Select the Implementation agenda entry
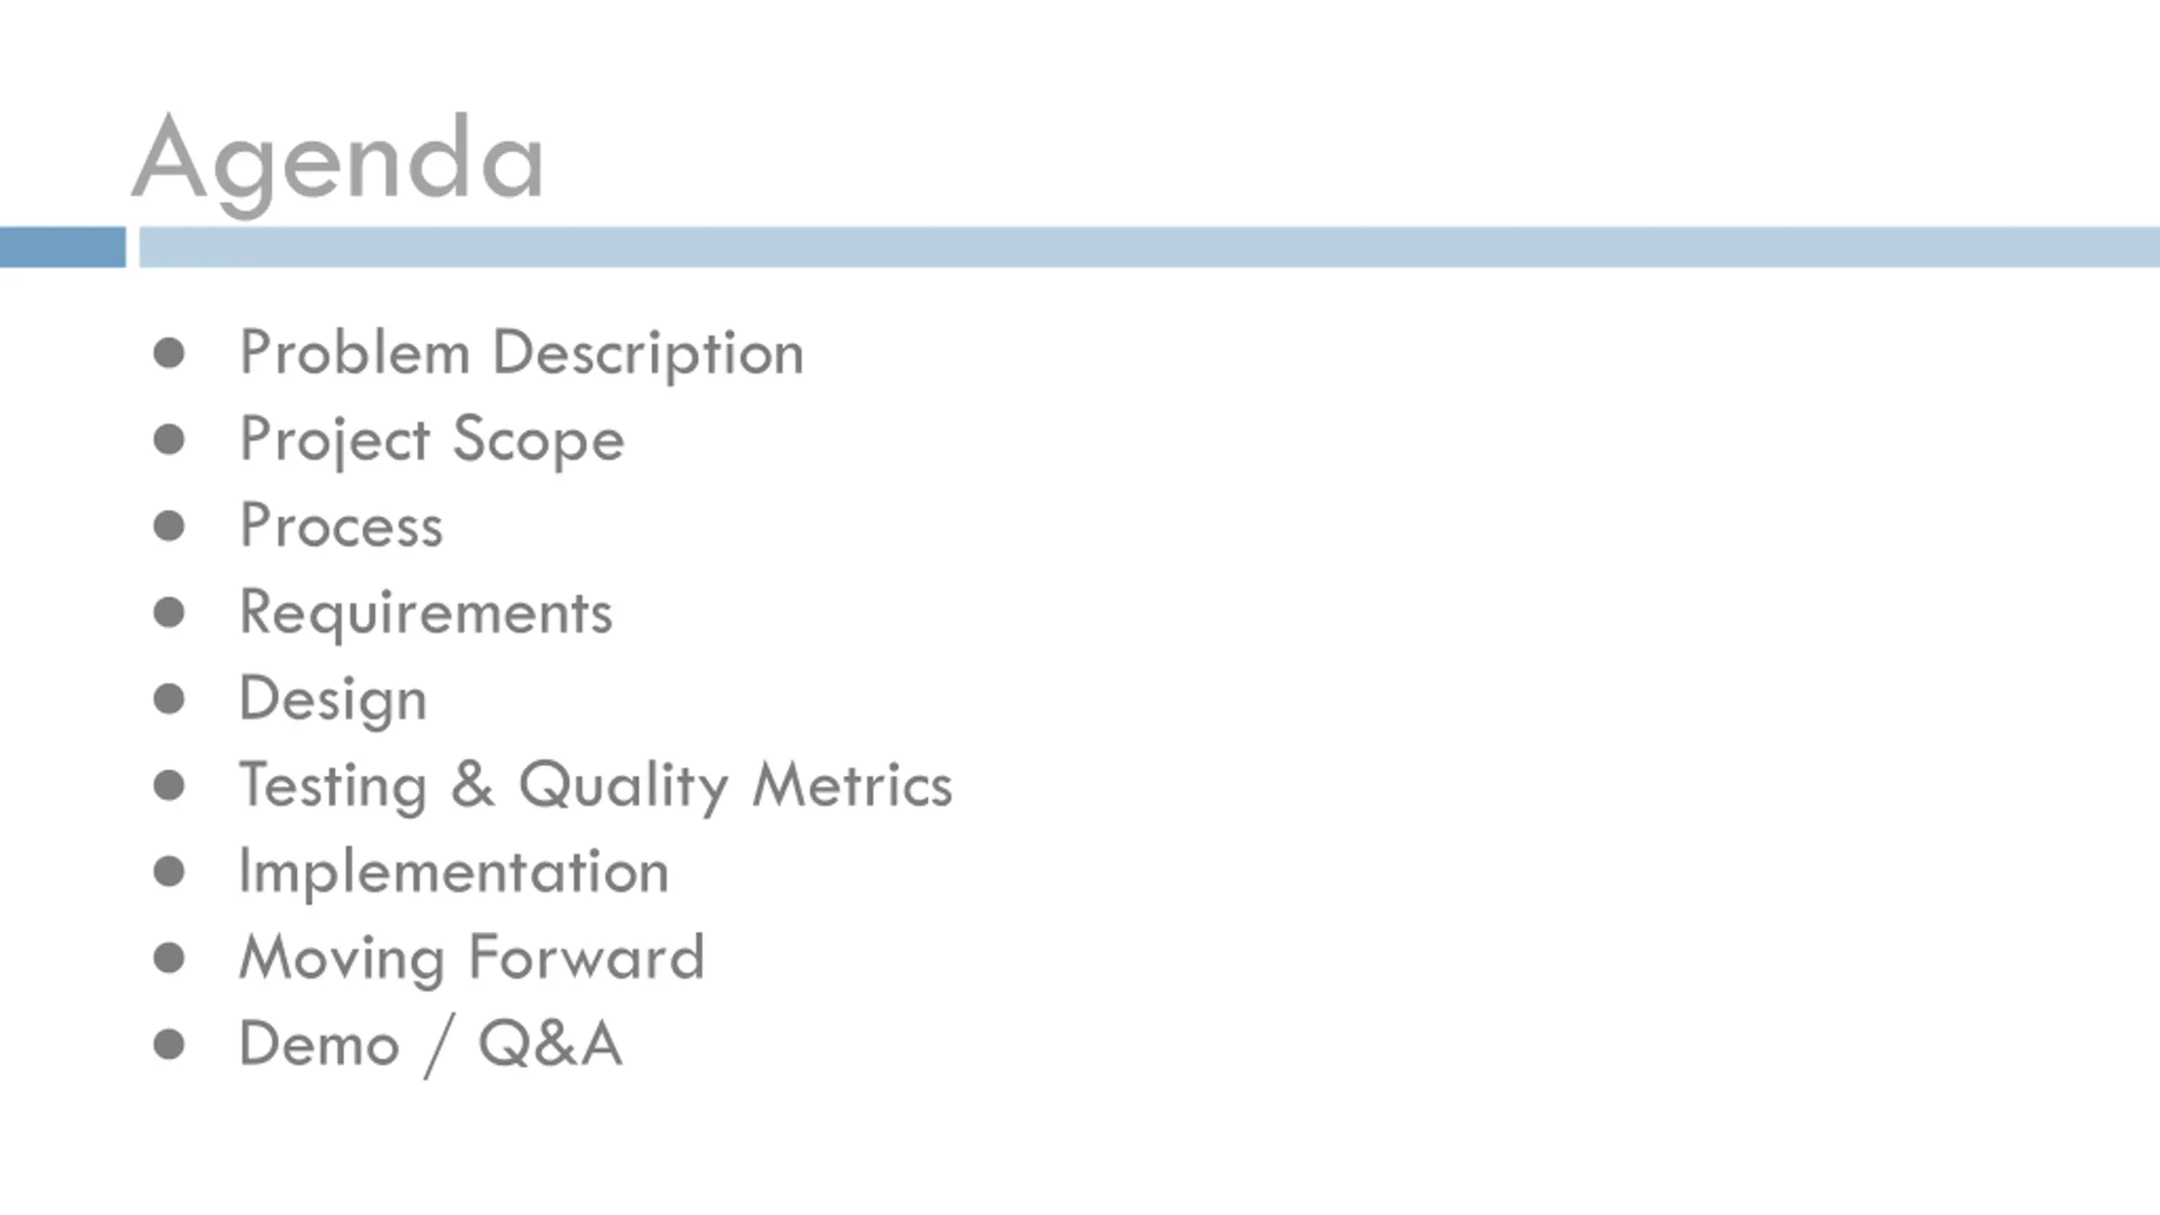The width and height of the screenshot is (2160, 1215). [454, 873]
